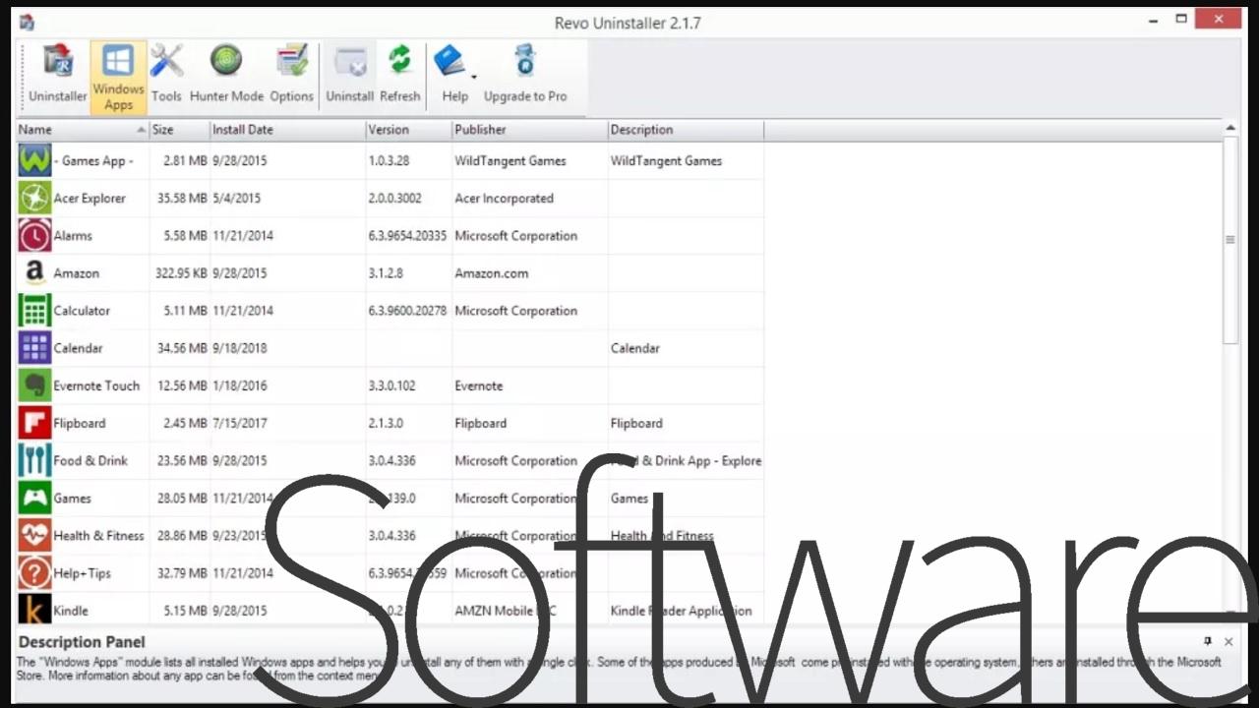The image size is (1259, 708).
Task: Open the Options dialog
Action: point(291,75)
